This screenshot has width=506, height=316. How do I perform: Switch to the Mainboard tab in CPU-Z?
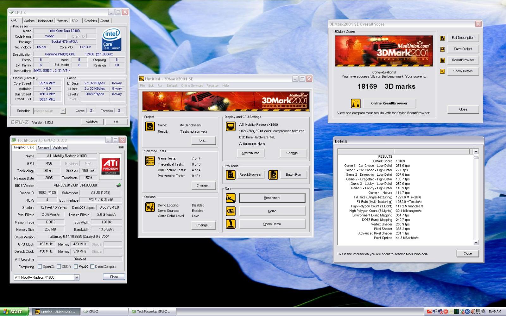[x=46, y=21]
